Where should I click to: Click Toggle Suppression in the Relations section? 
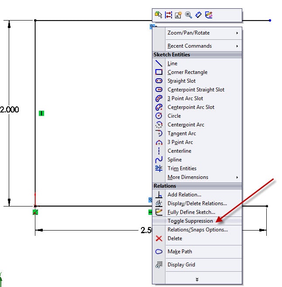[x=190, y=221]
